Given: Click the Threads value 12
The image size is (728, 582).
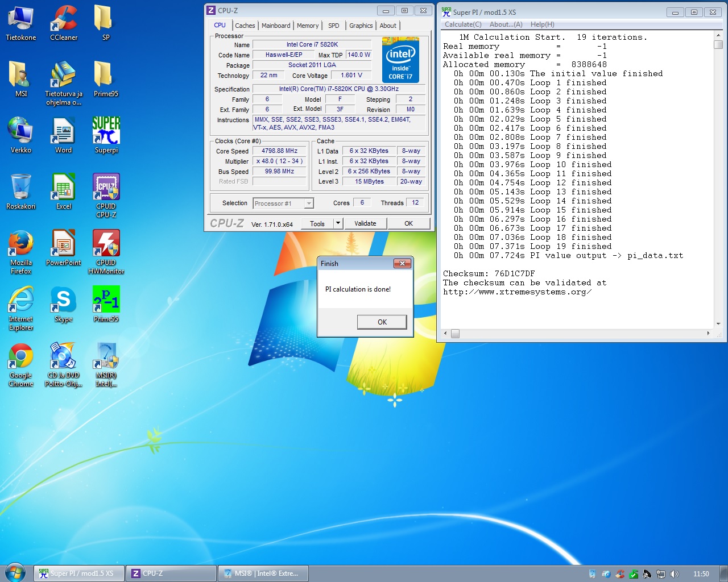Looking at the screenshot, I should [415, 203].
